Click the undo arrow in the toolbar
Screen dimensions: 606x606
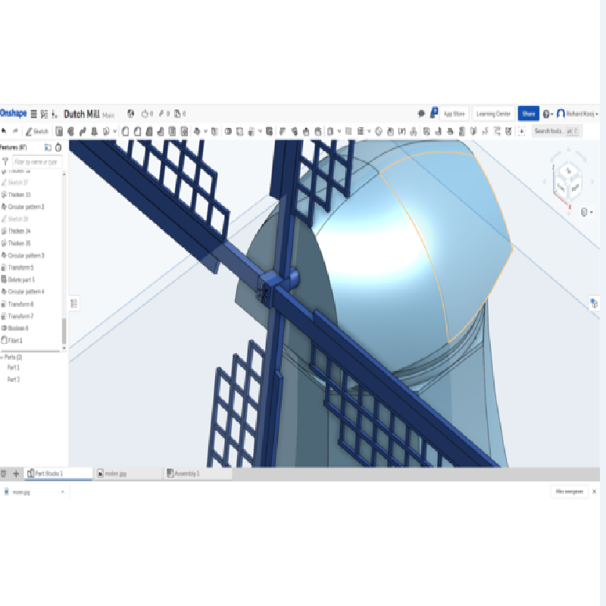[5, 131]
